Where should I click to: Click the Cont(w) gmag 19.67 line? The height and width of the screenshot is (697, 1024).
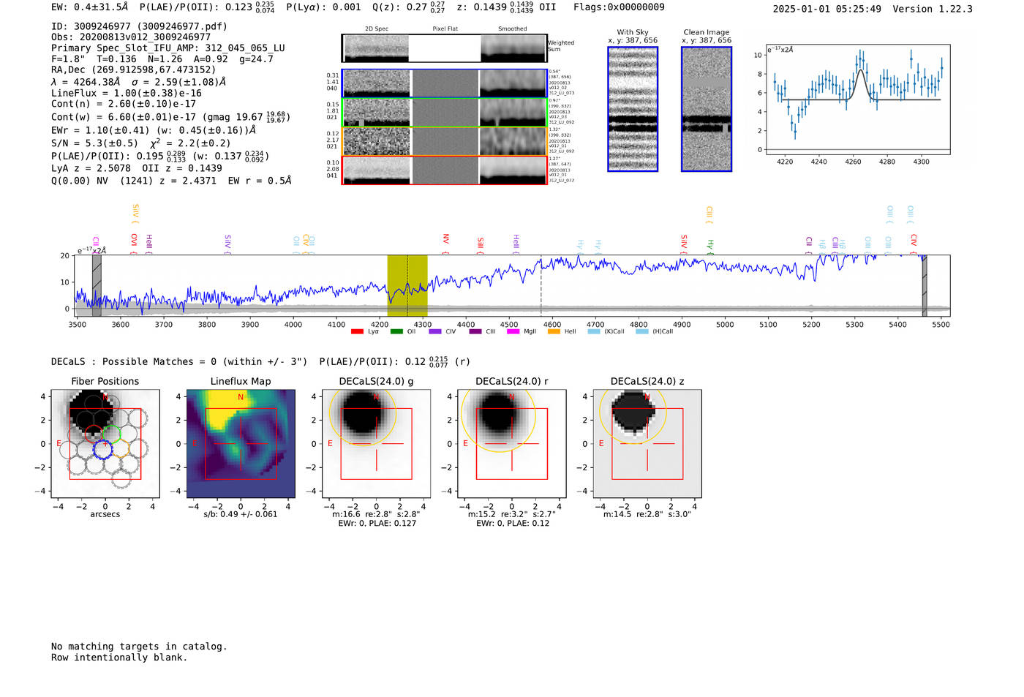click(x=171, y=116)
